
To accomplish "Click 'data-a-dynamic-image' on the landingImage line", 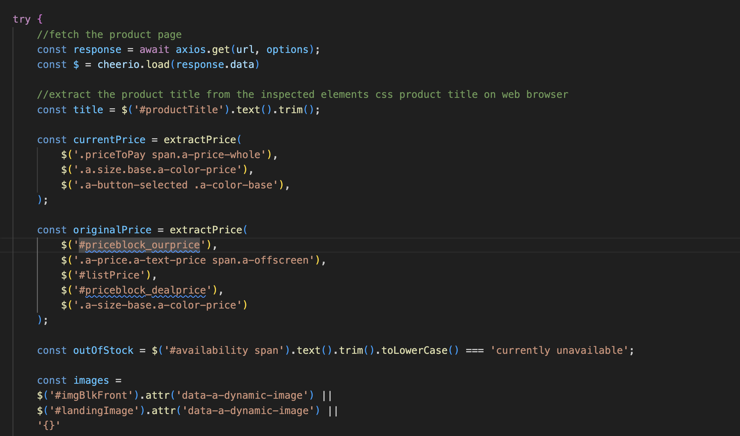I will (248, 411).
